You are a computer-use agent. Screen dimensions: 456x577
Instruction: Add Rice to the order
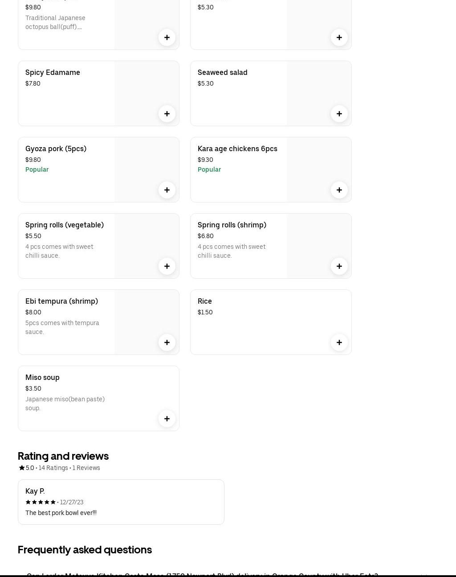(x=339, y=342)
